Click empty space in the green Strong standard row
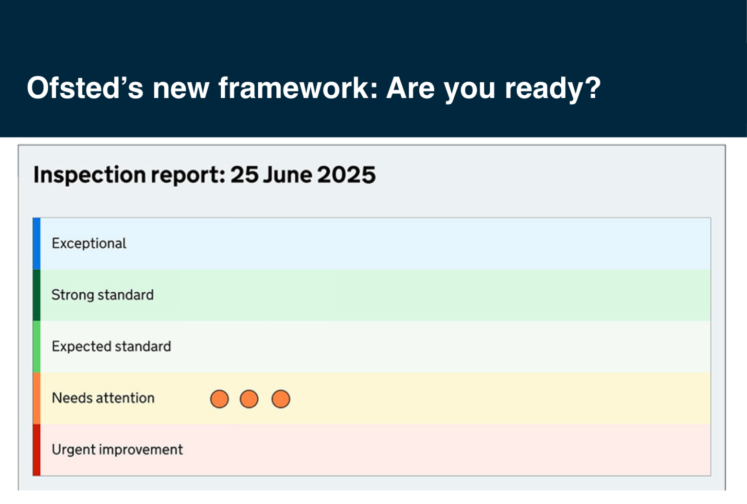Viewport: 747px width, 504px height. (438, 295)
